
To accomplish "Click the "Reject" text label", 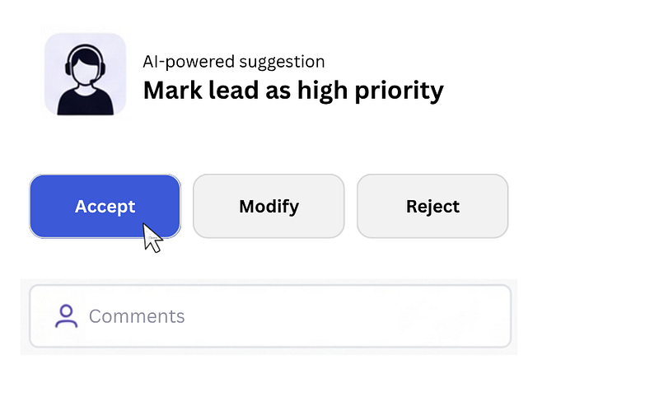I will (432, 206).
